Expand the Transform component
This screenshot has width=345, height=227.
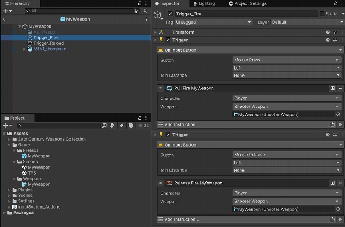click(155, 32)
